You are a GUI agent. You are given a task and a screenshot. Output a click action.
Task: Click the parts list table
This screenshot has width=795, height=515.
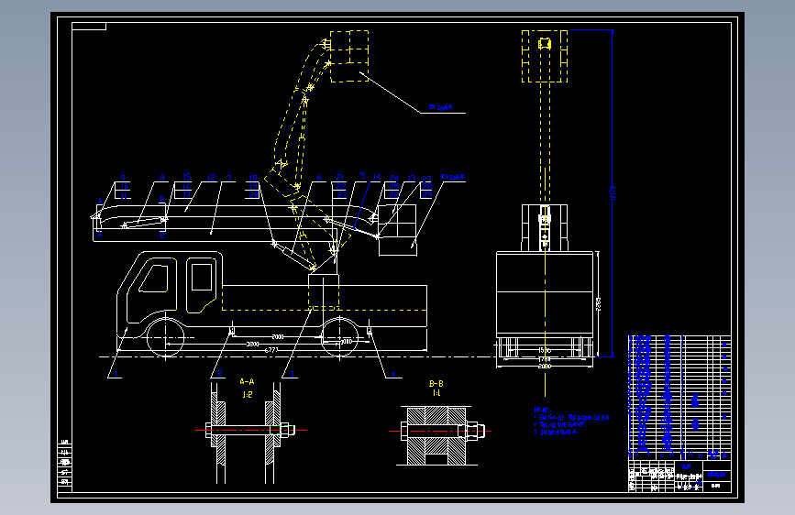coord(679,397)
